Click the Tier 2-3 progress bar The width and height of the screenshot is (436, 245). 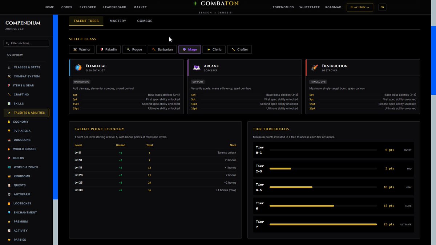pyautogui.click(x=323, y=168)
